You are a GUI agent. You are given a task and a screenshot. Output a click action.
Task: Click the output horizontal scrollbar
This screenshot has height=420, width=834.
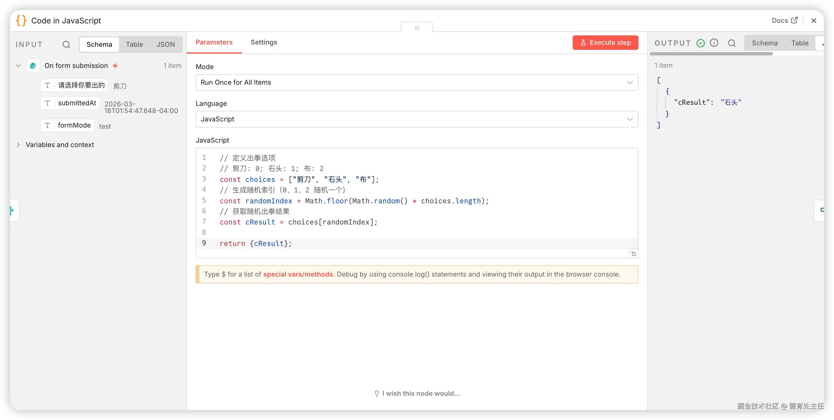711,54
